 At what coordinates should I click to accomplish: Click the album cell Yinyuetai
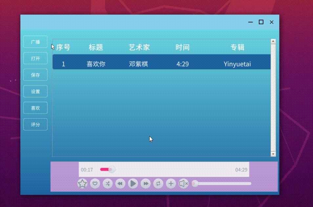click(237, 64)
